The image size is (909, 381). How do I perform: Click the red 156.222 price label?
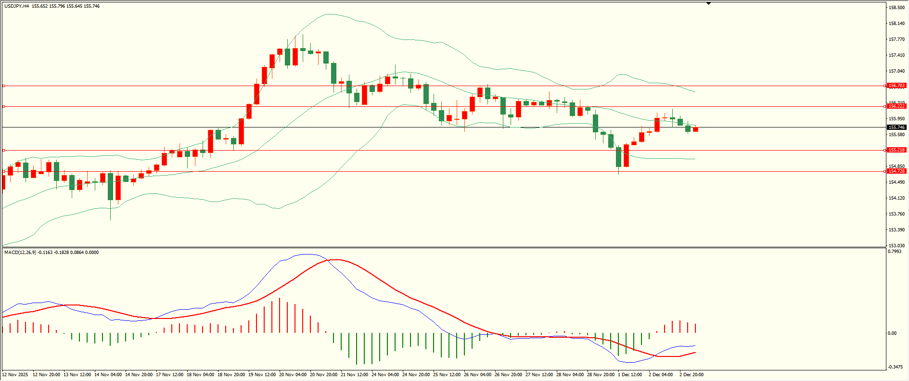(896, 106)
